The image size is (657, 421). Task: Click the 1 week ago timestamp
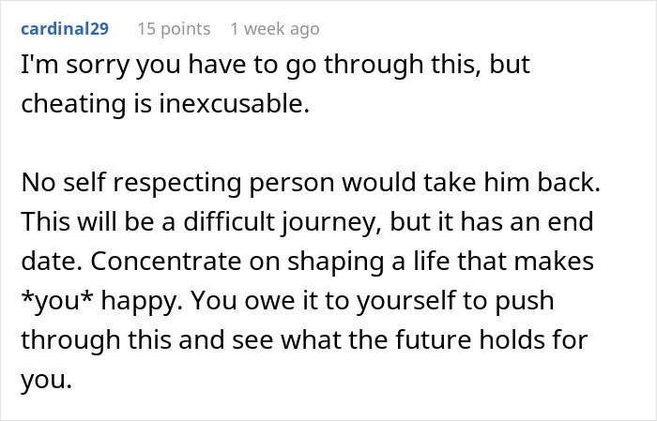point(275,29)
